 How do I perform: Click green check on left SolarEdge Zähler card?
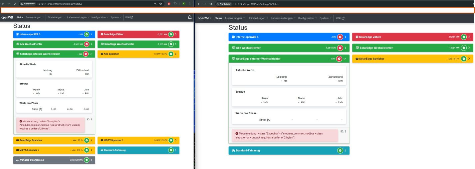click(171, 34)
